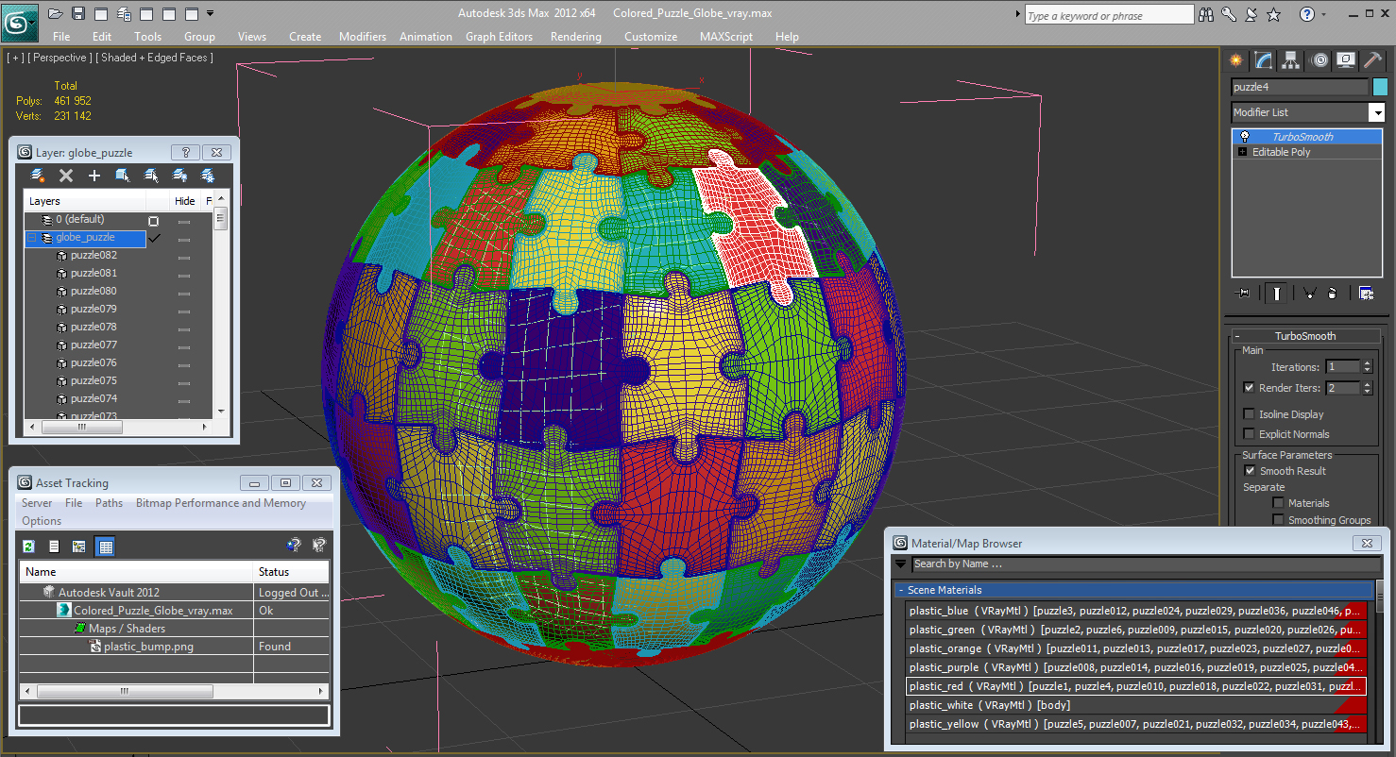1396x757 pixels.
Task: Toggle the 0 (default) layer current box
Action: [x=154, y=221]
